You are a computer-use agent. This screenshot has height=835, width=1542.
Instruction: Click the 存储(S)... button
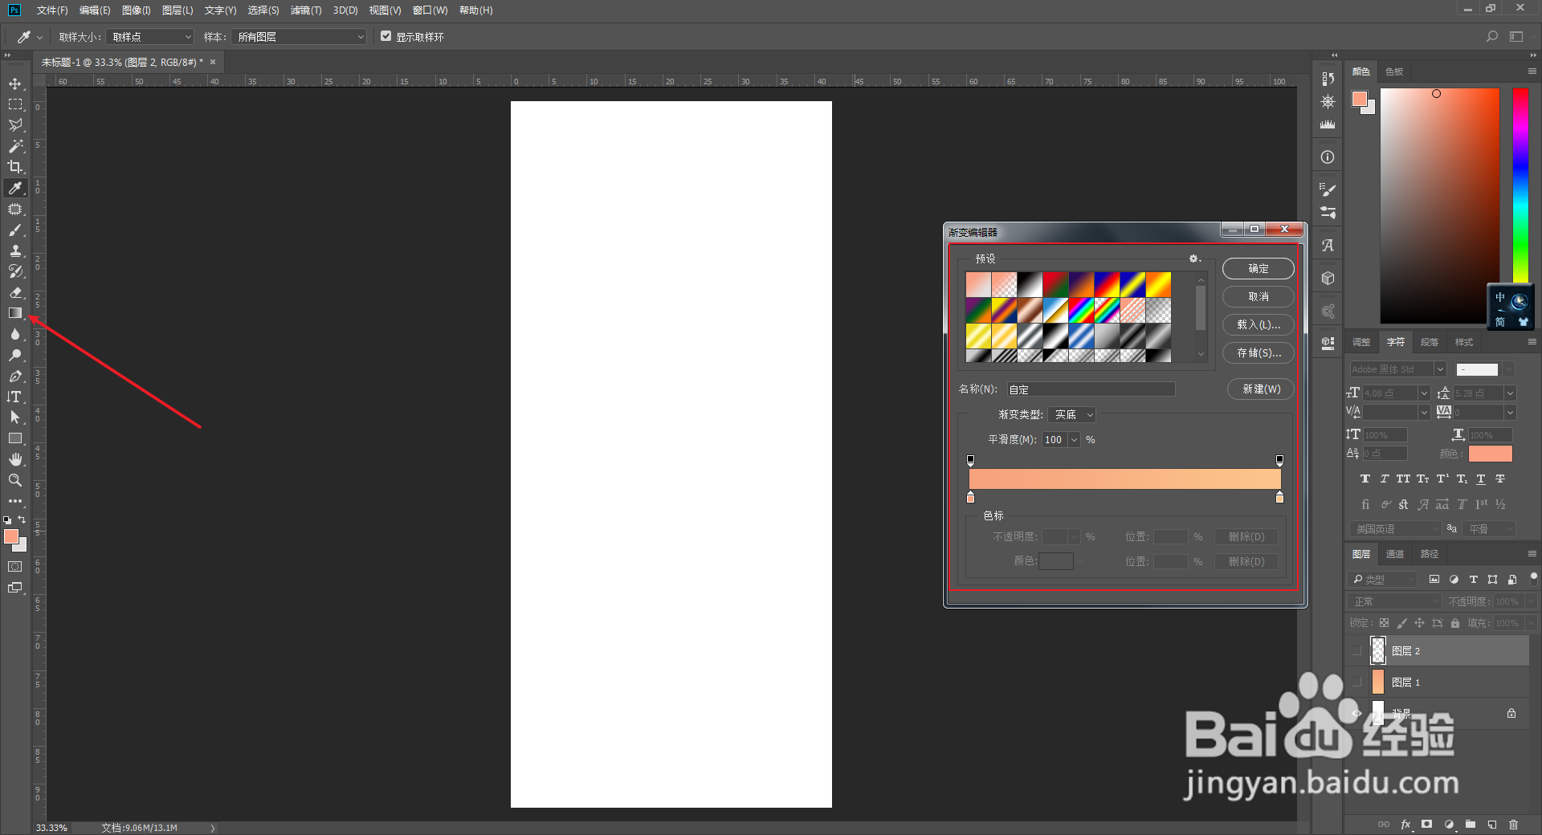[1258, 353]
